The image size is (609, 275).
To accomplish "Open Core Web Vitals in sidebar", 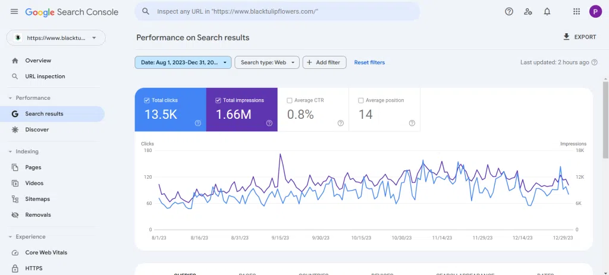I will point(46,252).
